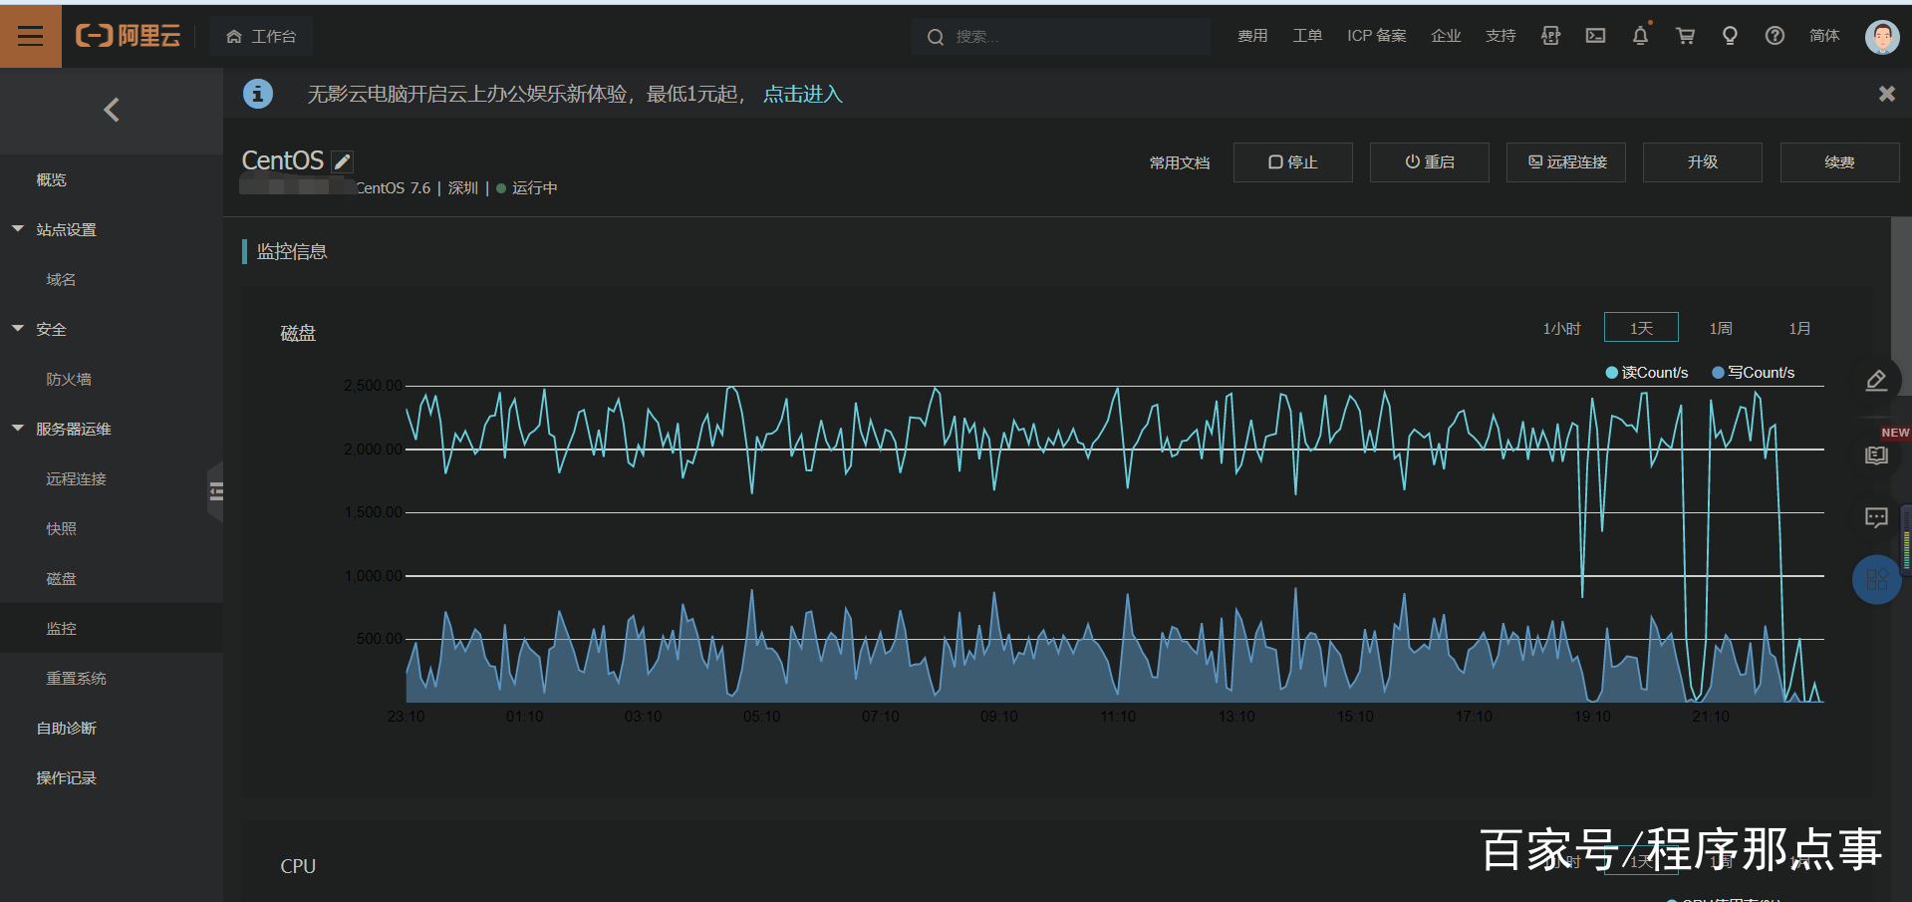Image resolution: width=1912 pixels, height=902 pixels.
Task: Click the blue apps floating button
Action: pos(1876,579)
